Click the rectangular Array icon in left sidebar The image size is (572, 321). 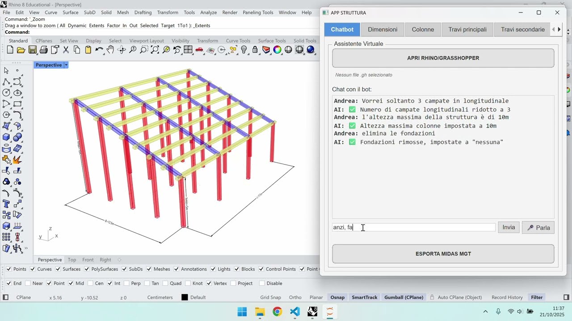click(x=6, y=237)
